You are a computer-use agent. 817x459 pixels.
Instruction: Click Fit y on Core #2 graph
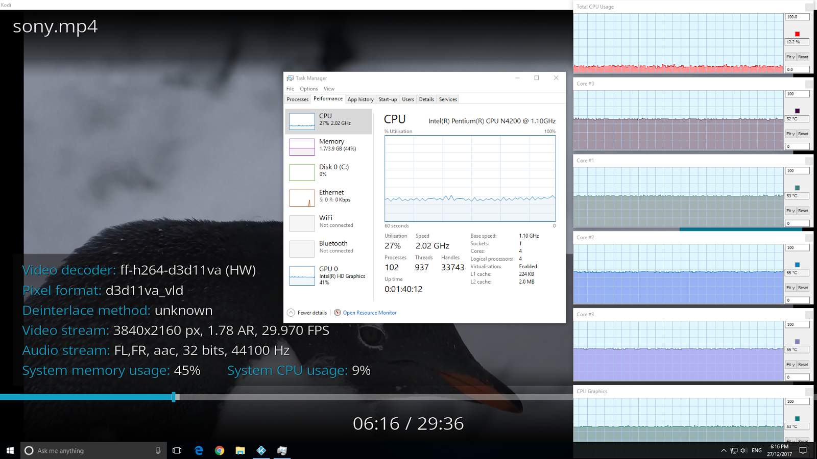(x=790, y=288)
